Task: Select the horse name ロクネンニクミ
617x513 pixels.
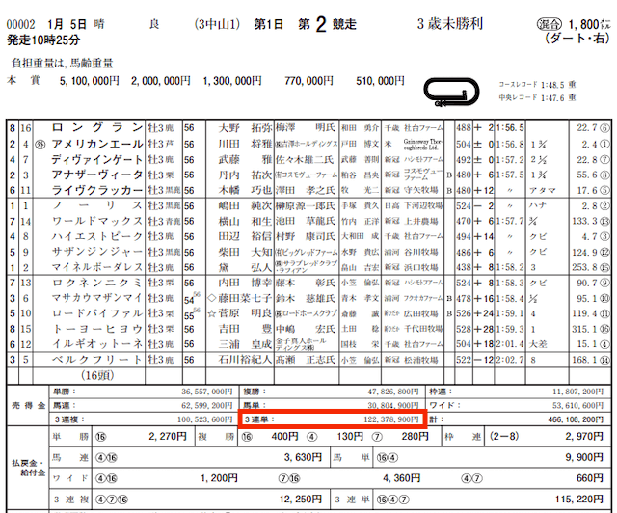Action: coord(96,283)
